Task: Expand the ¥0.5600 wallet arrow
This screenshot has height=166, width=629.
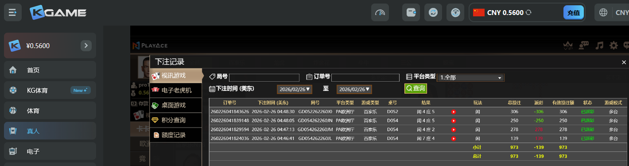Action: click(86, 45)
